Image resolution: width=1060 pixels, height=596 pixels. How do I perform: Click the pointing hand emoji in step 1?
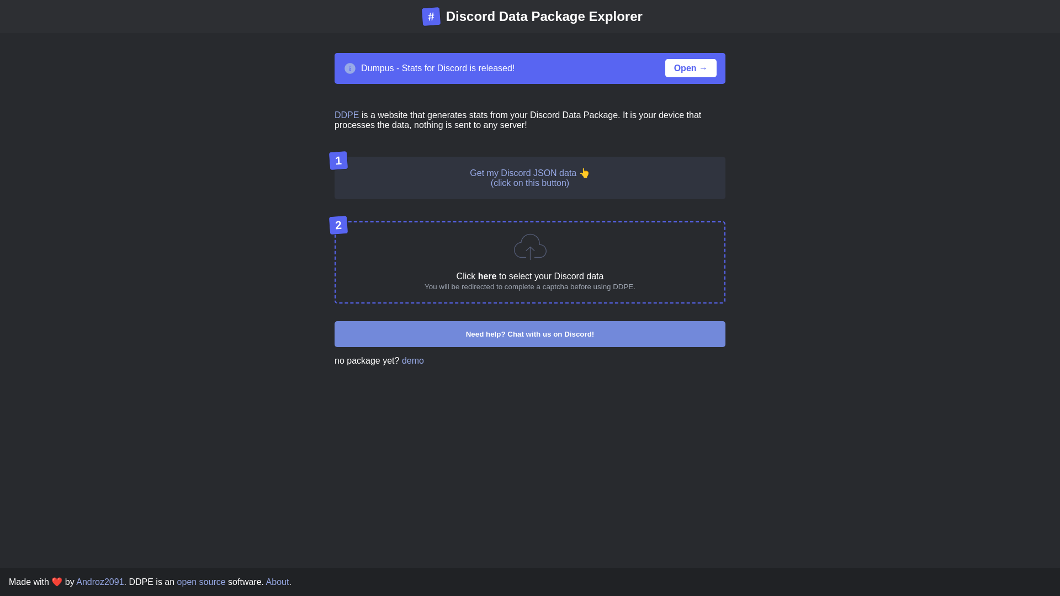pyautogui.click(x=585, y=173)
